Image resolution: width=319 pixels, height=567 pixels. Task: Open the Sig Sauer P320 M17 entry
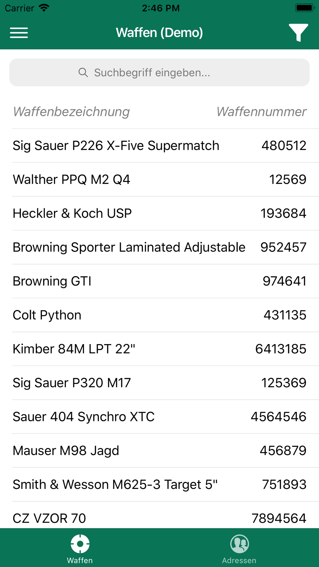(x=159, y=383)
